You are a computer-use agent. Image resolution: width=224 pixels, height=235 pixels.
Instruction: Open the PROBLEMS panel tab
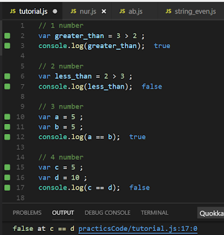[27, 213]
